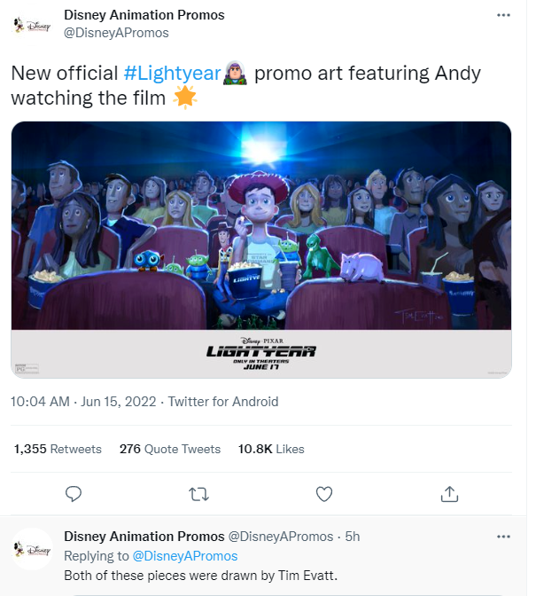Screen dimensions: 536x596
Task: Open the #Lightyear hashtag link
Action: [173, 73]
